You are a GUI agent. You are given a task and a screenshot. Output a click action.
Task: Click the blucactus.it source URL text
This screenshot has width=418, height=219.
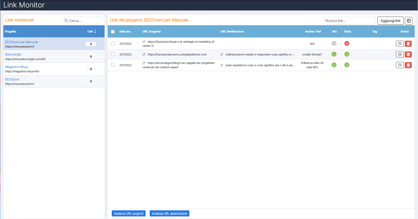pos(179,44)
